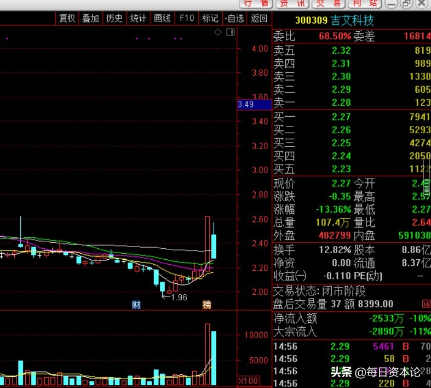Click the 3.49 price cursor label
The width and height of the screenshot is (431, 388).
[254, 105]
